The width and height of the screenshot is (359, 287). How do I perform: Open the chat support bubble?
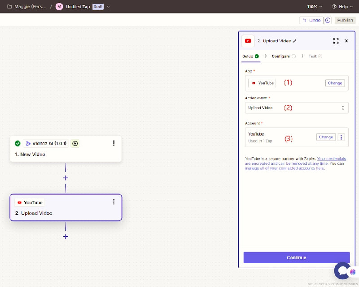click(342, 270)
